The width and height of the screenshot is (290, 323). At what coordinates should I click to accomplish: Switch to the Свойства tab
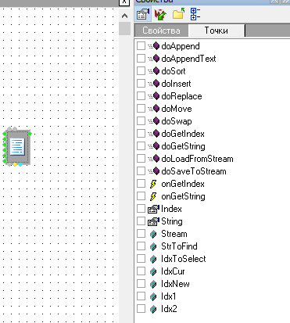[x=161, y=31]
